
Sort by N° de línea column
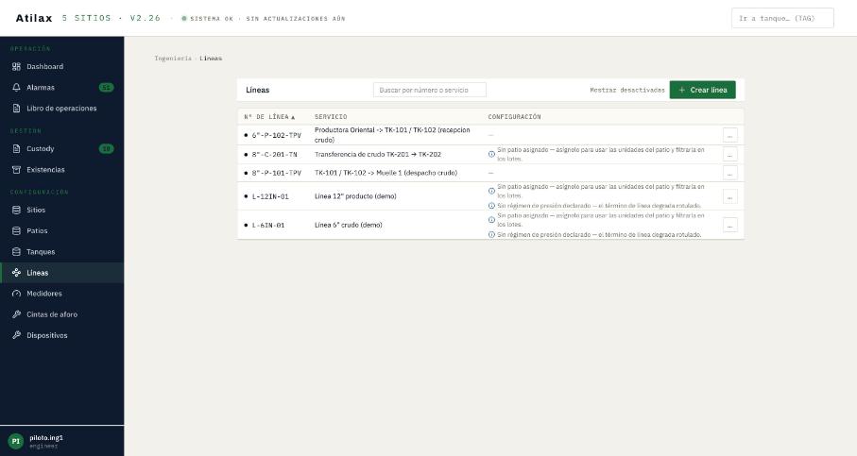269,117
